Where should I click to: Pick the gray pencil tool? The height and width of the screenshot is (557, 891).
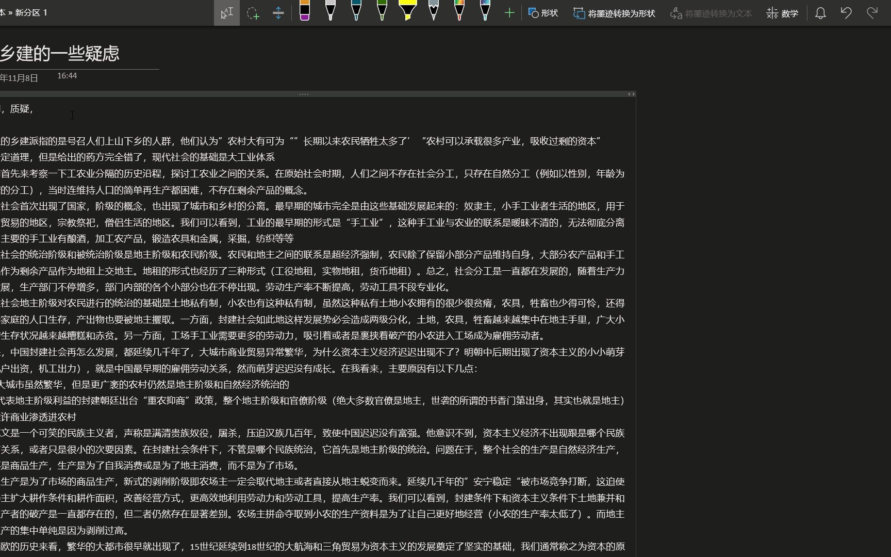(434, 11)
